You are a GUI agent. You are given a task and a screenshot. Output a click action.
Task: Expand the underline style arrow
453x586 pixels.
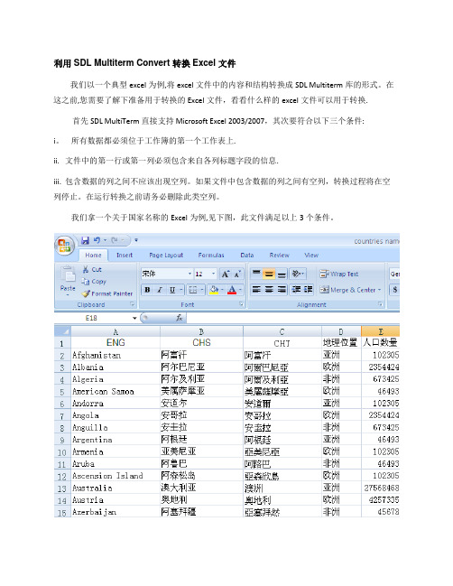coord(181,290)
